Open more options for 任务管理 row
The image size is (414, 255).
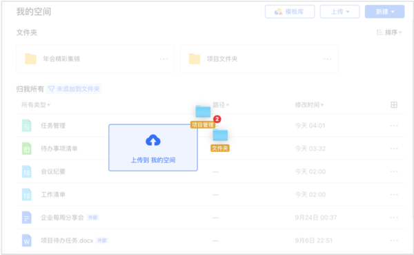pos(394,126)
